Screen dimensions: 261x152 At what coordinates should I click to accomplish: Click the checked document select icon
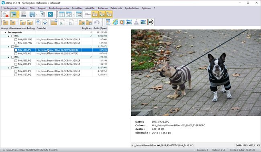[x=62, y=22]
